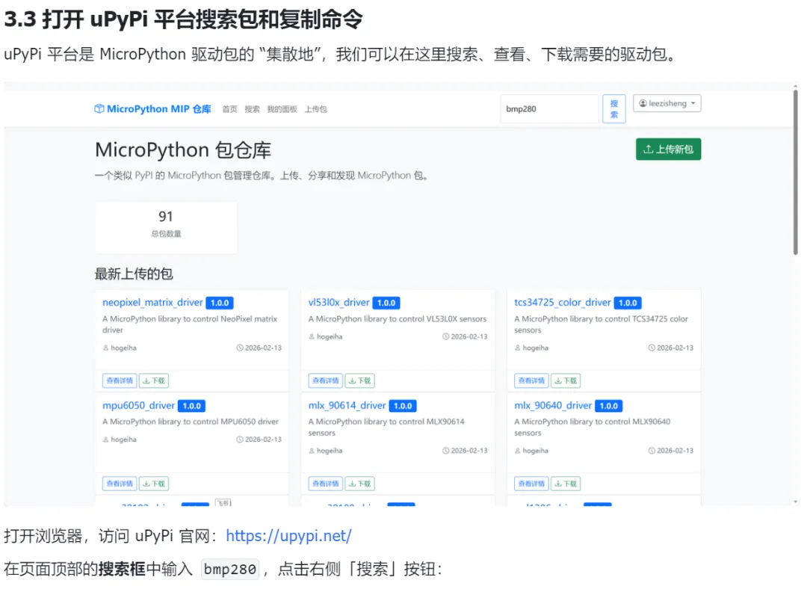View details 查看详情 for mlx_90640_driver

(531, 484)
